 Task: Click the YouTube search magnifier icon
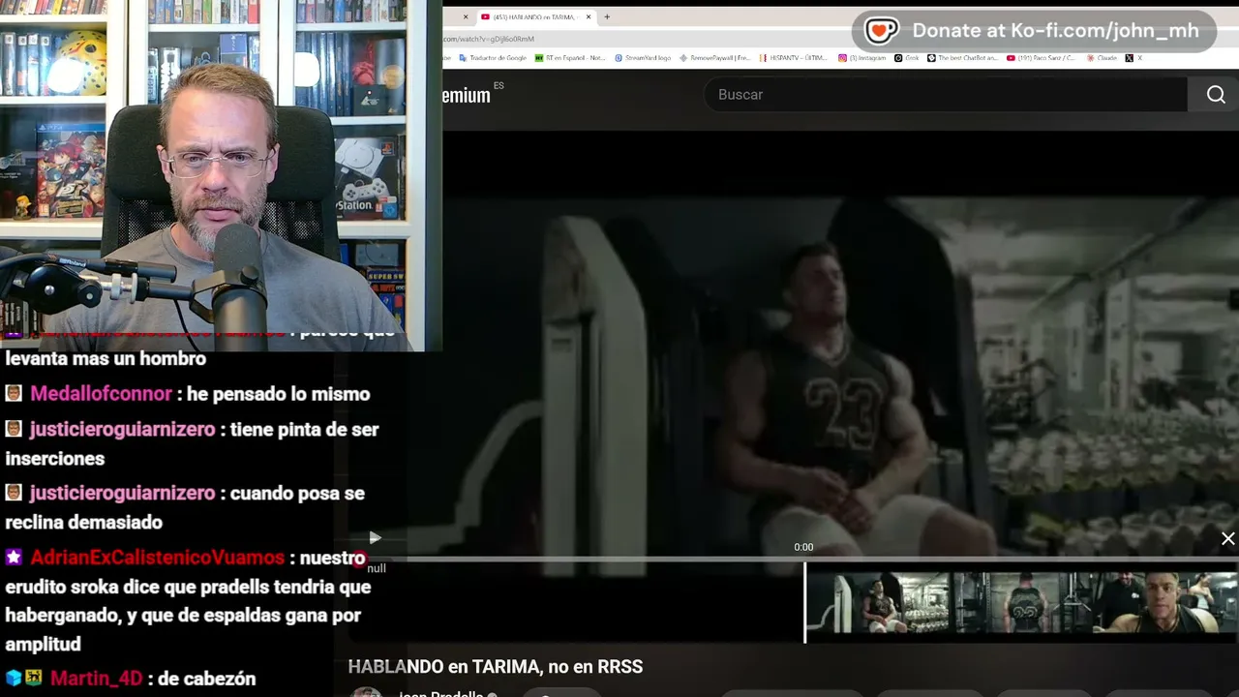pos(1216,94)
